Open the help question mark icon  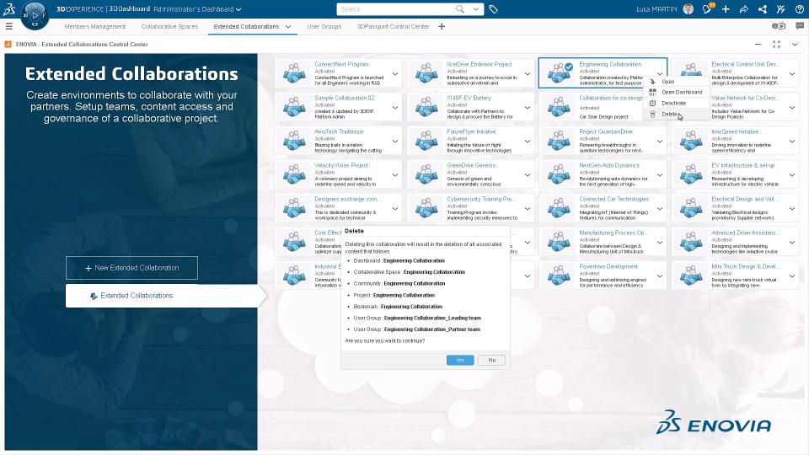[799, 8]
